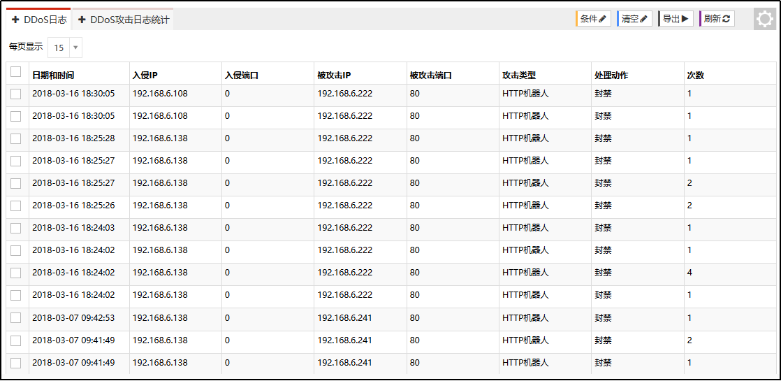Click the plus icon on DDoS攻击日志统计 tab
The width and height of the screenshot is (781, 381).
[82, 20]
